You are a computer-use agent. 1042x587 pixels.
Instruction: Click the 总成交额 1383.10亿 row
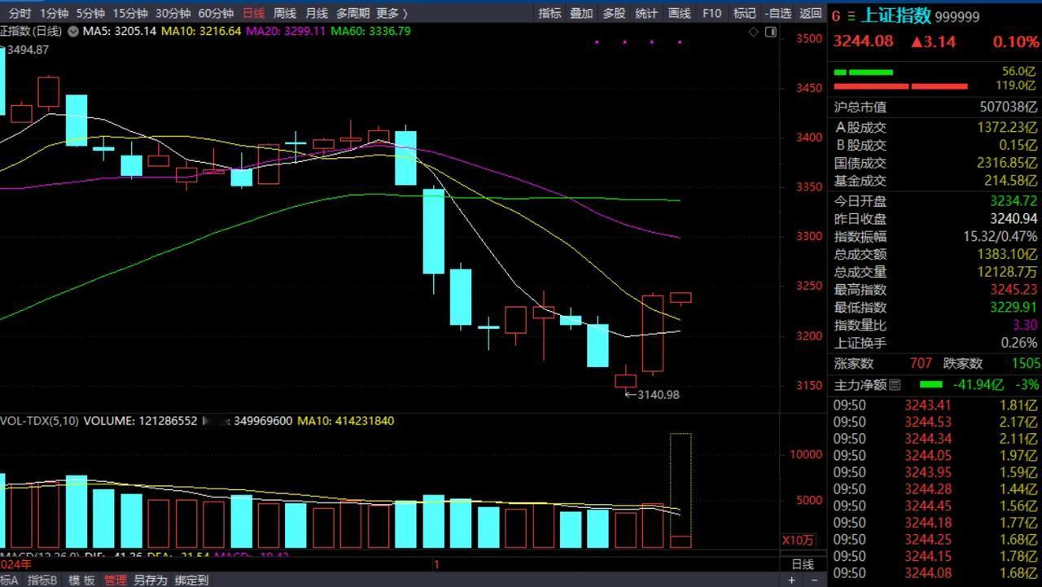click(x=935, y=254)
